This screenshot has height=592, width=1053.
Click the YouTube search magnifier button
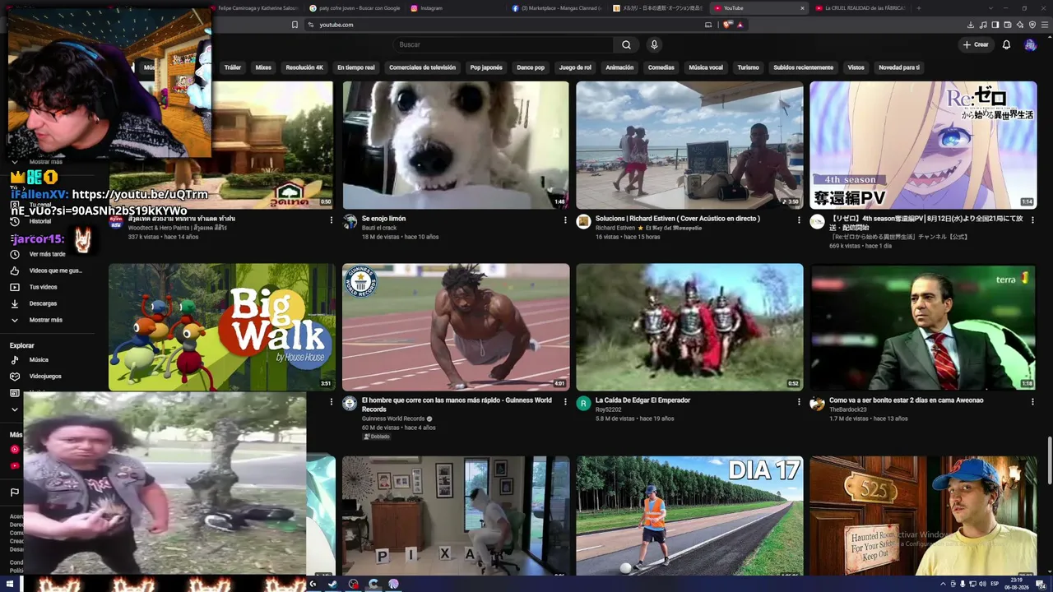pyautogui.click(x=626, y=44)
